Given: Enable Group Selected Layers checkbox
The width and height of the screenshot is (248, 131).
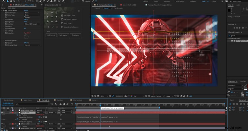Looking at the screenshot, I should (62, 27).
